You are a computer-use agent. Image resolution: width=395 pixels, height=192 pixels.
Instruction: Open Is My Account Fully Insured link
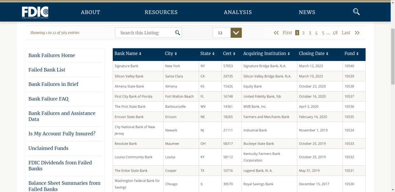(62, 134)
